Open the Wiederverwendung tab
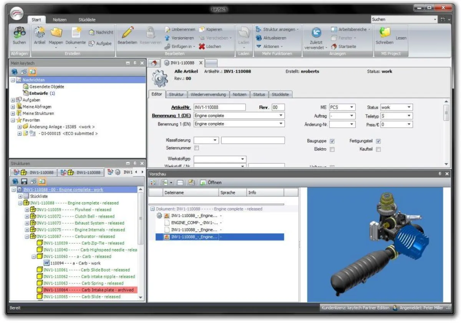Screen dimensions: 461x323 209,94
